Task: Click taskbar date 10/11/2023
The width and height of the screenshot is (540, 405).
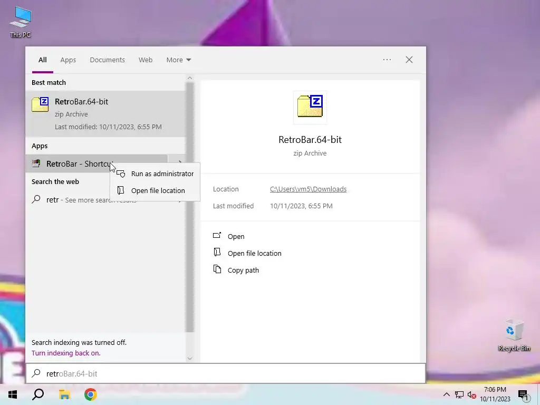Action: 495,399
